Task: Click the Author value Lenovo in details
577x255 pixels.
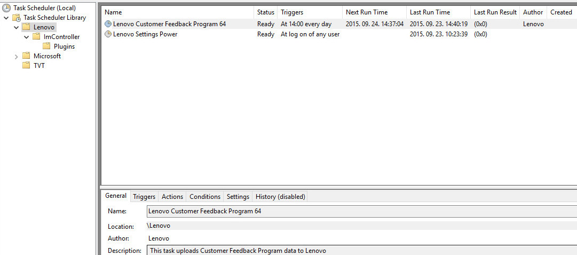Action: (x=159, y=238)
